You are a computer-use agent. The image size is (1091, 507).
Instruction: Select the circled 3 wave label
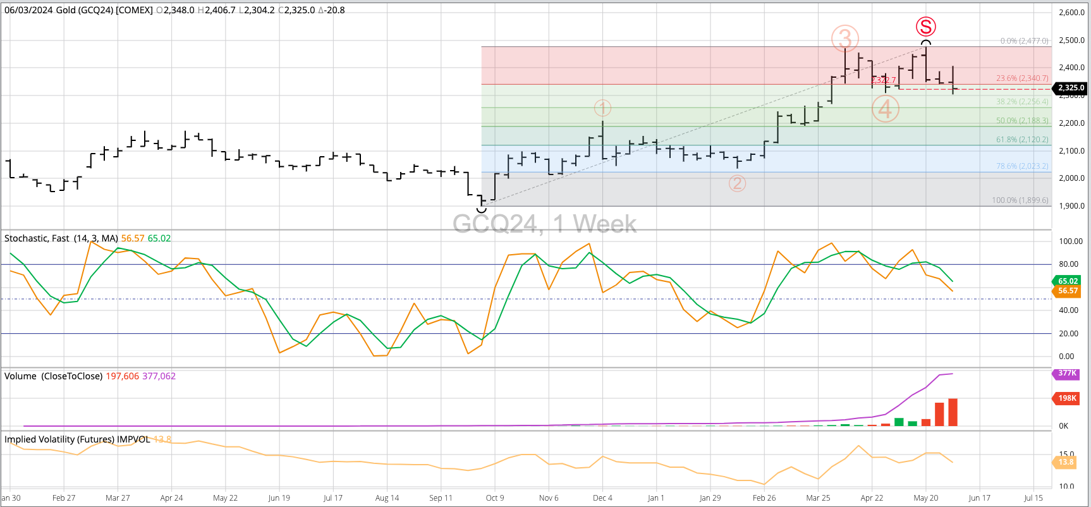coord(845,39)
